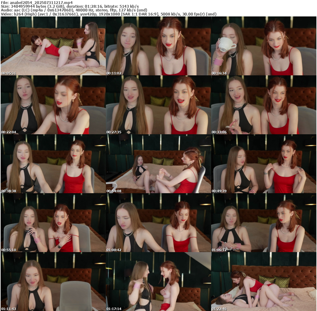Click the thumbnail at 01:22:46
Image resolution: width=317 pixels, height=311 pixels.
(264, 282)
